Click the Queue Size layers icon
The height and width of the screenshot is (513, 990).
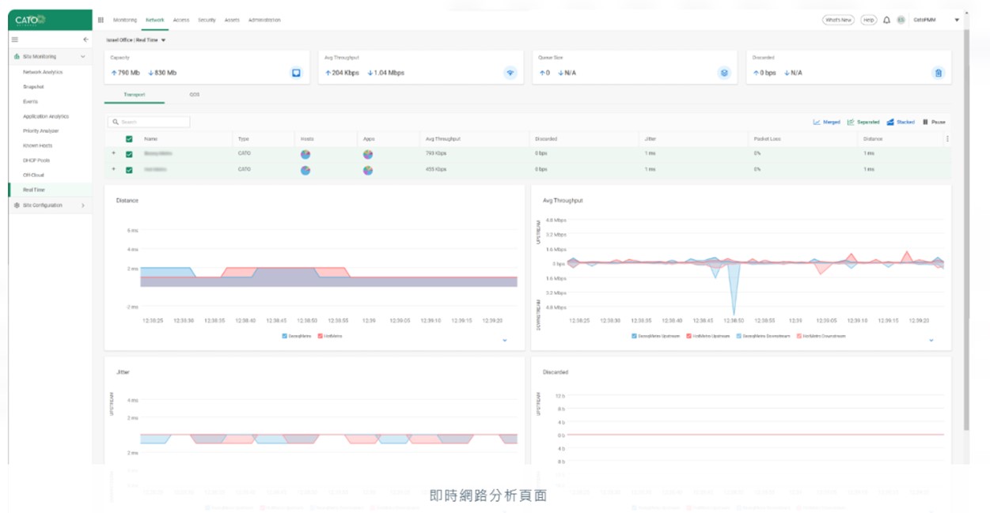click(724, 73)
